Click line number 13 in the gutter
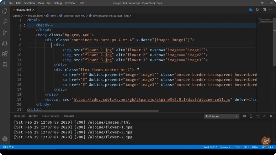This screenshot has height=155, width=276. (x=20, y=70)
